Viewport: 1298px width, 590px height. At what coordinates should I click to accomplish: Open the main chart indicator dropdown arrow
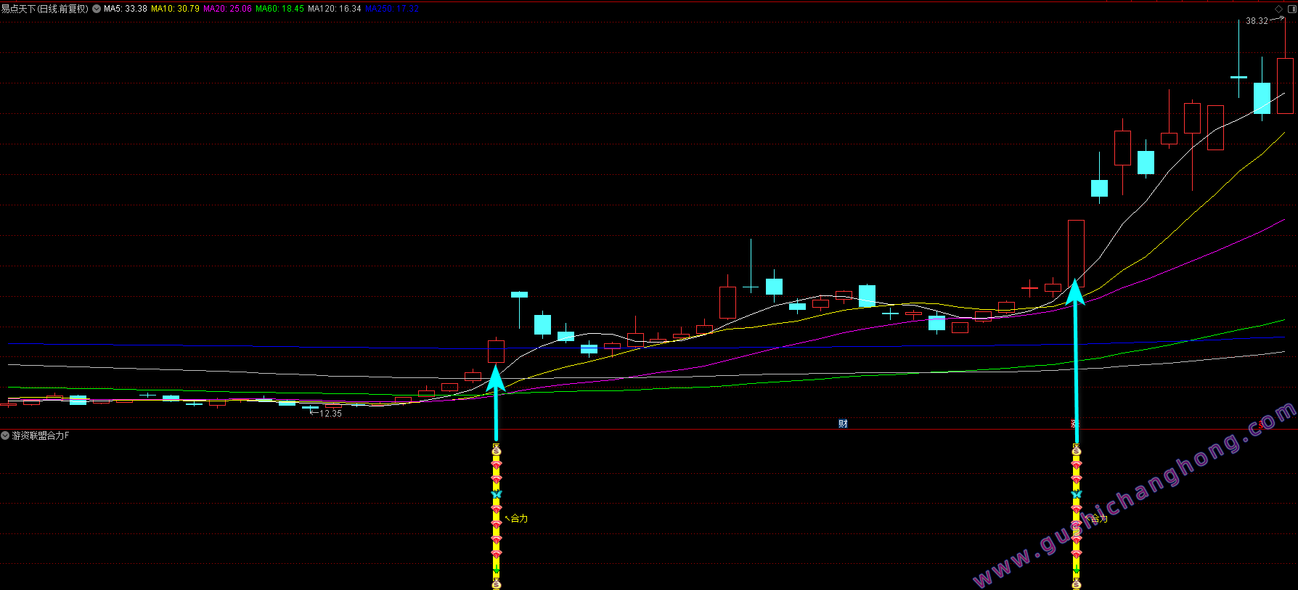tap(97, 9)
